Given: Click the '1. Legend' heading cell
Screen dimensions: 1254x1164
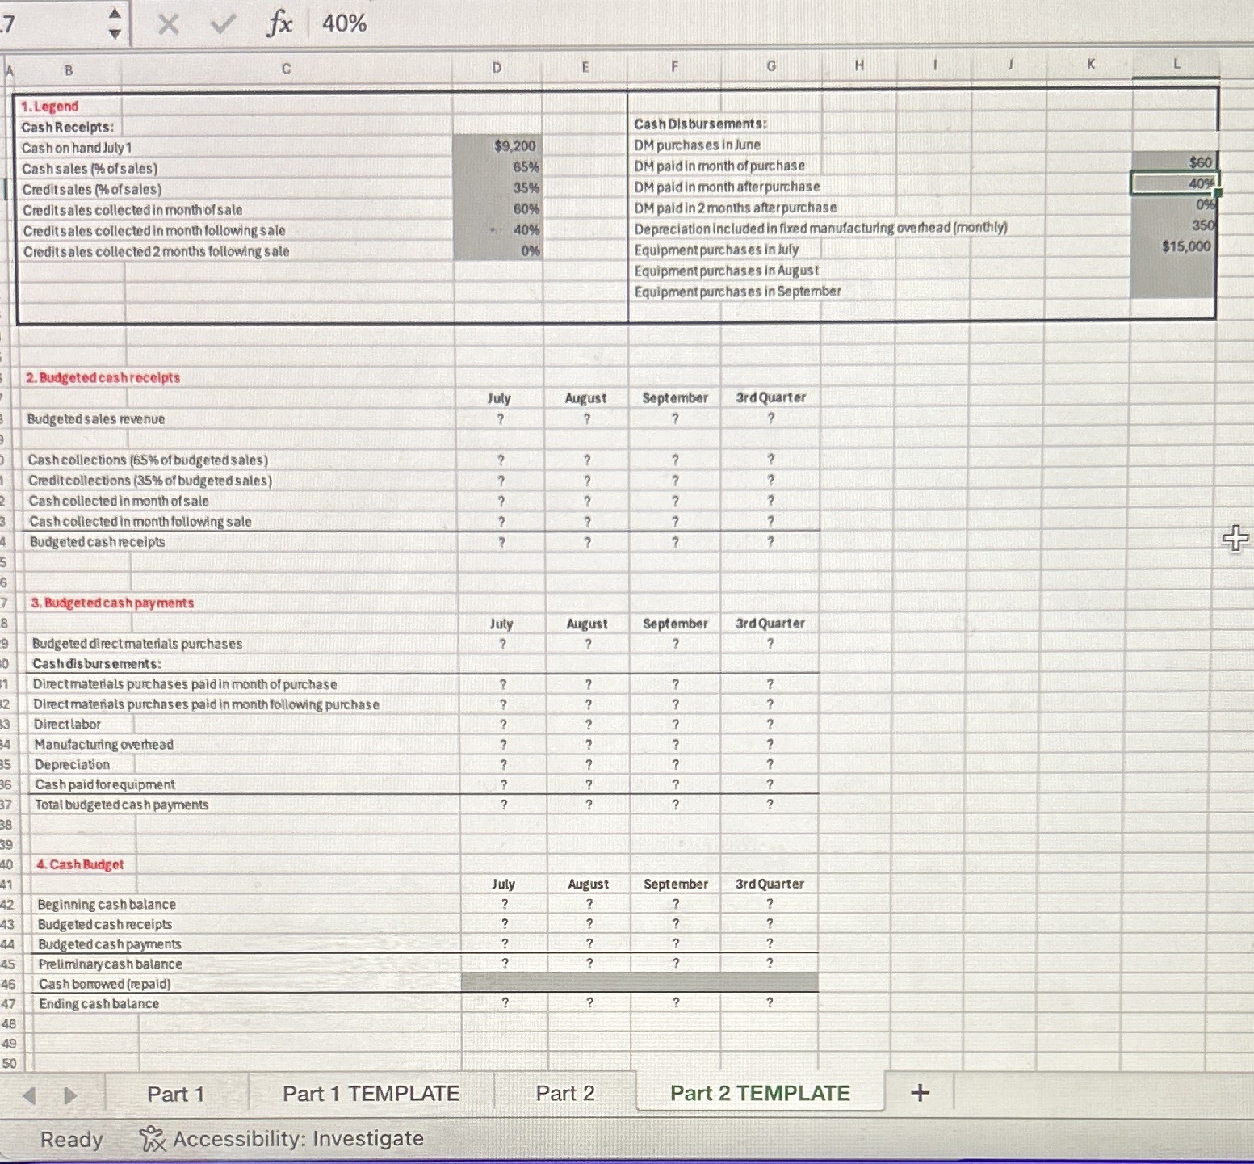Looking at the screenshot, I should click(x=49, y=107).
